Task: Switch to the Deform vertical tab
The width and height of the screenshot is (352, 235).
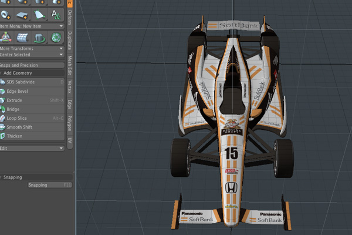Action: point(70,18)
